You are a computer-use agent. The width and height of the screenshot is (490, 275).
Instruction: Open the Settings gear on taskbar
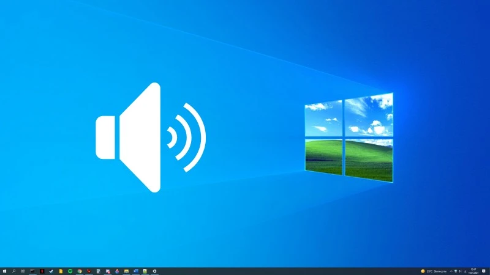pyautogui.click(x=154, y=271)
